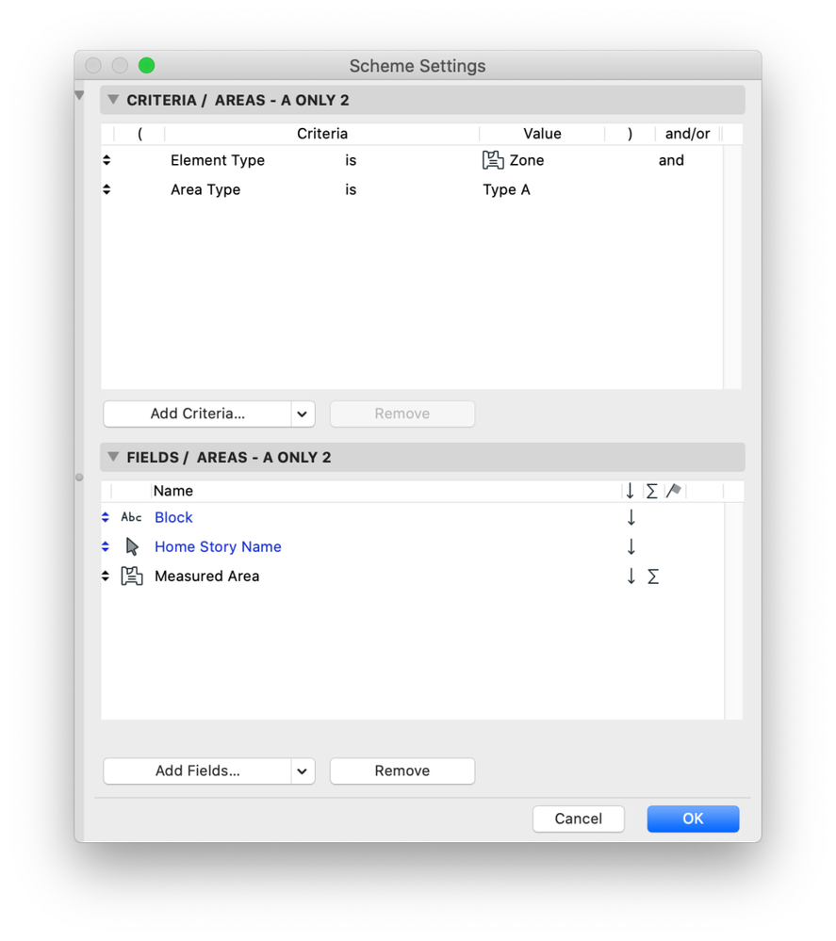The image size is (836, 941).
Task: Click the sum column header icon
Action: click(651, 491)
